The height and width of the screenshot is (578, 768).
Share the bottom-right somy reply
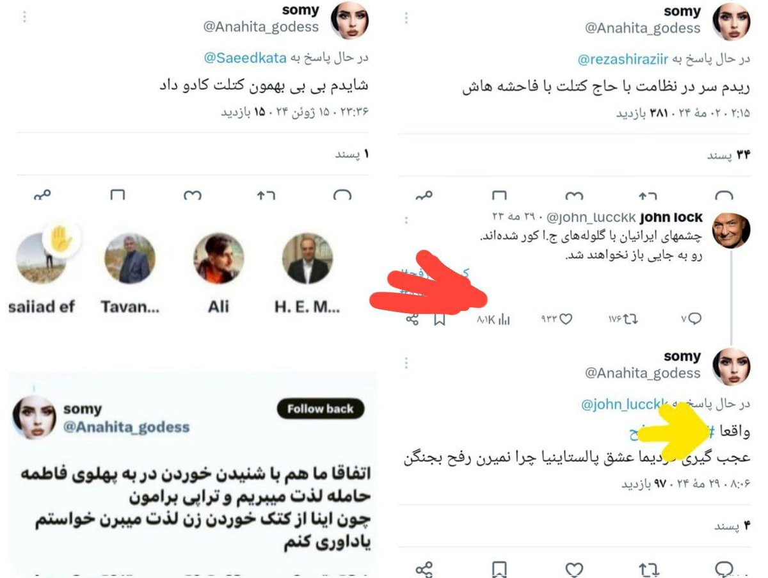[x=424, y=568]
